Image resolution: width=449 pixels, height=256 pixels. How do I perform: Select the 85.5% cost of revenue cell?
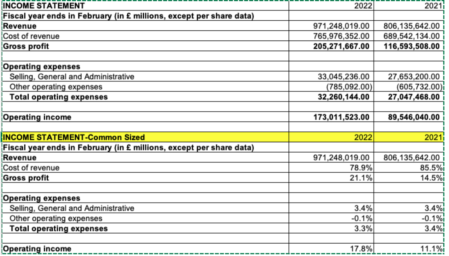pos(409,168)
